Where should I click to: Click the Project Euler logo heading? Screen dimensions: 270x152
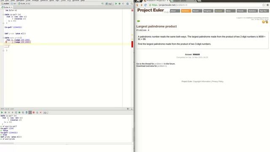click(x=151, y=10)
